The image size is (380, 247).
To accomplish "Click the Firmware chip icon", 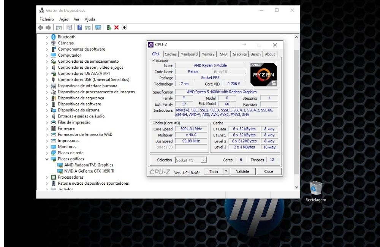I will tap(54, 128).
